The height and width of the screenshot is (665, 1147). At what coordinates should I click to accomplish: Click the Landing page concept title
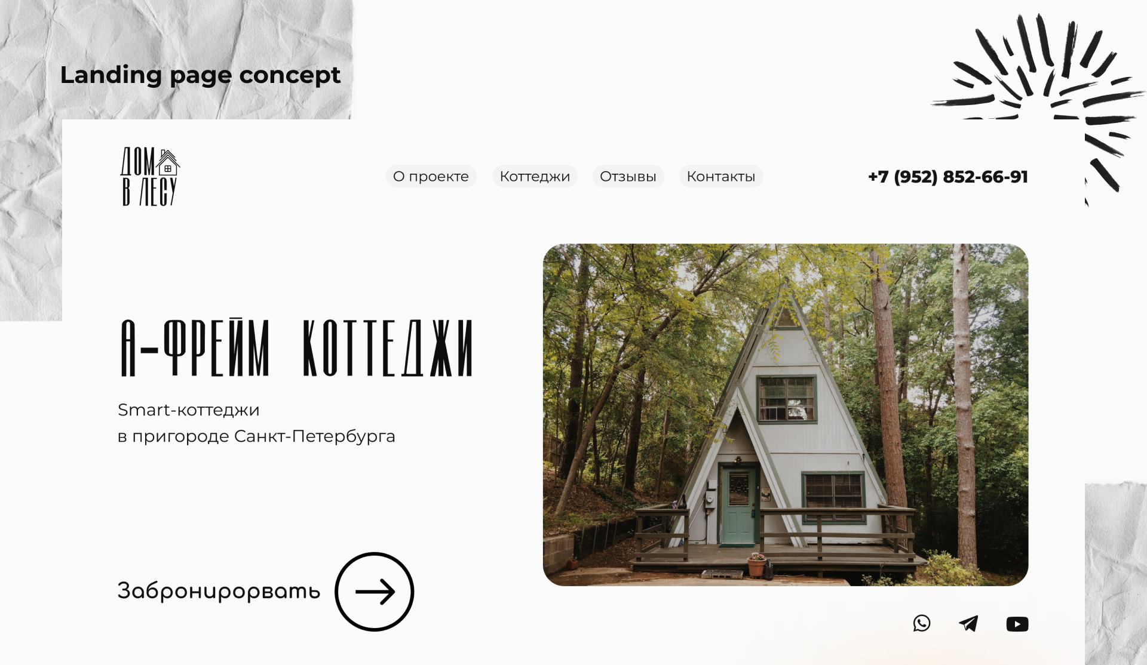[x=200, y=75]
